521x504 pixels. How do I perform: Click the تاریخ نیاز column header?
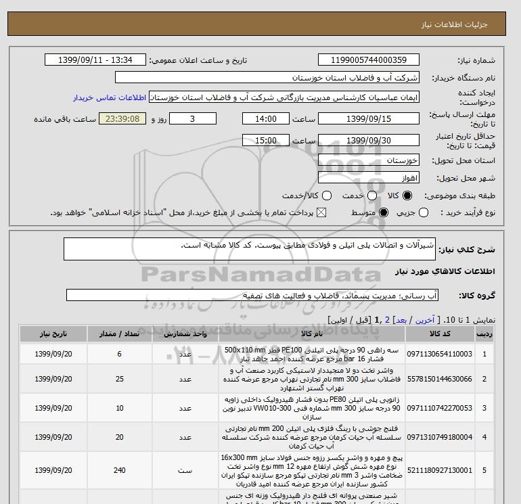[53, 334]
